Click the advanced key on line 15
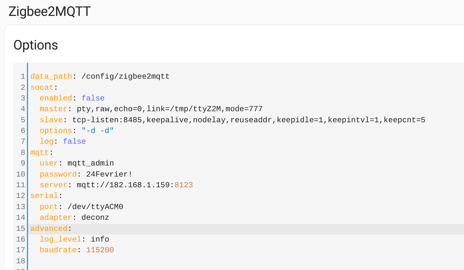The width and height of the screenshot is (464, 270). click(x=49, y=229)
